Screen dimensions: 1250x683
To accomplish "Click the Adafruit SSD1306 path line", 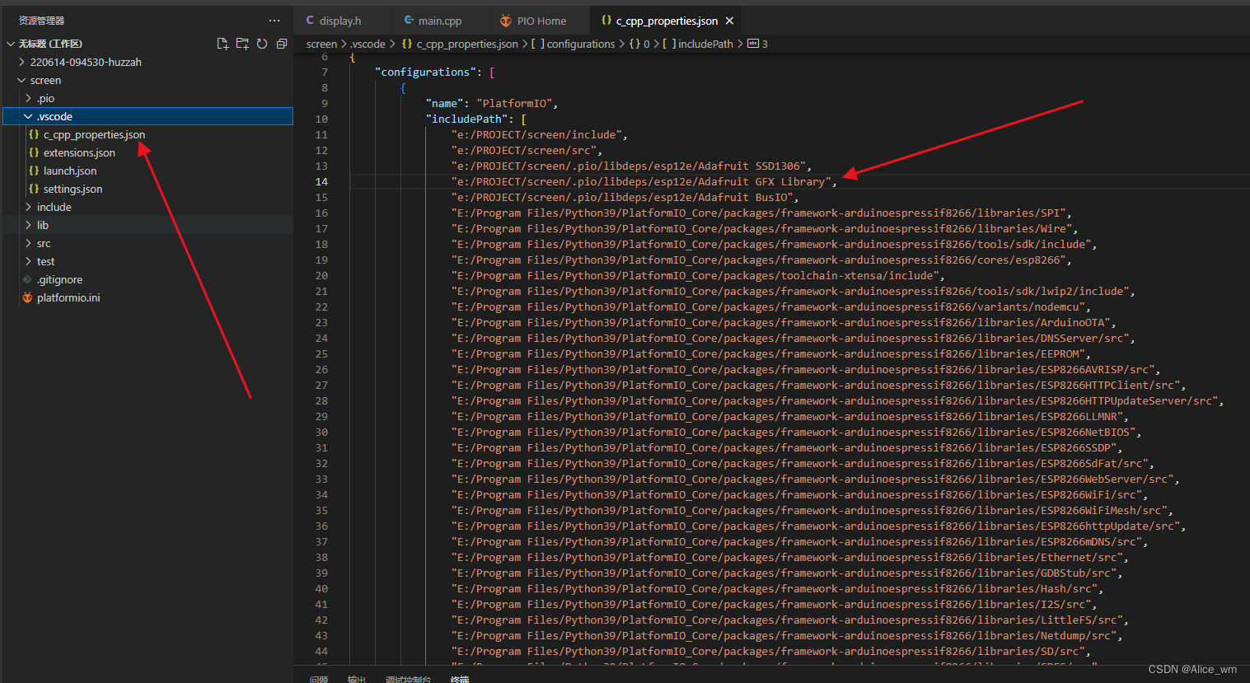I will 631,166.
